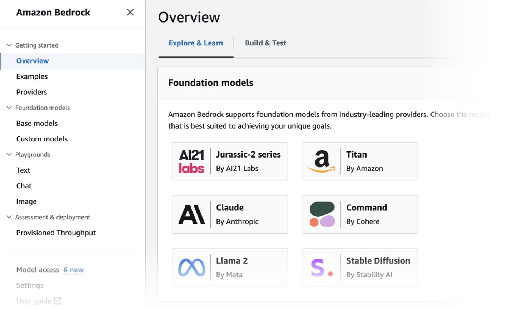Click the Meta logo on Llama 2 card
513x309 pixels.
[x=191, y=268]
